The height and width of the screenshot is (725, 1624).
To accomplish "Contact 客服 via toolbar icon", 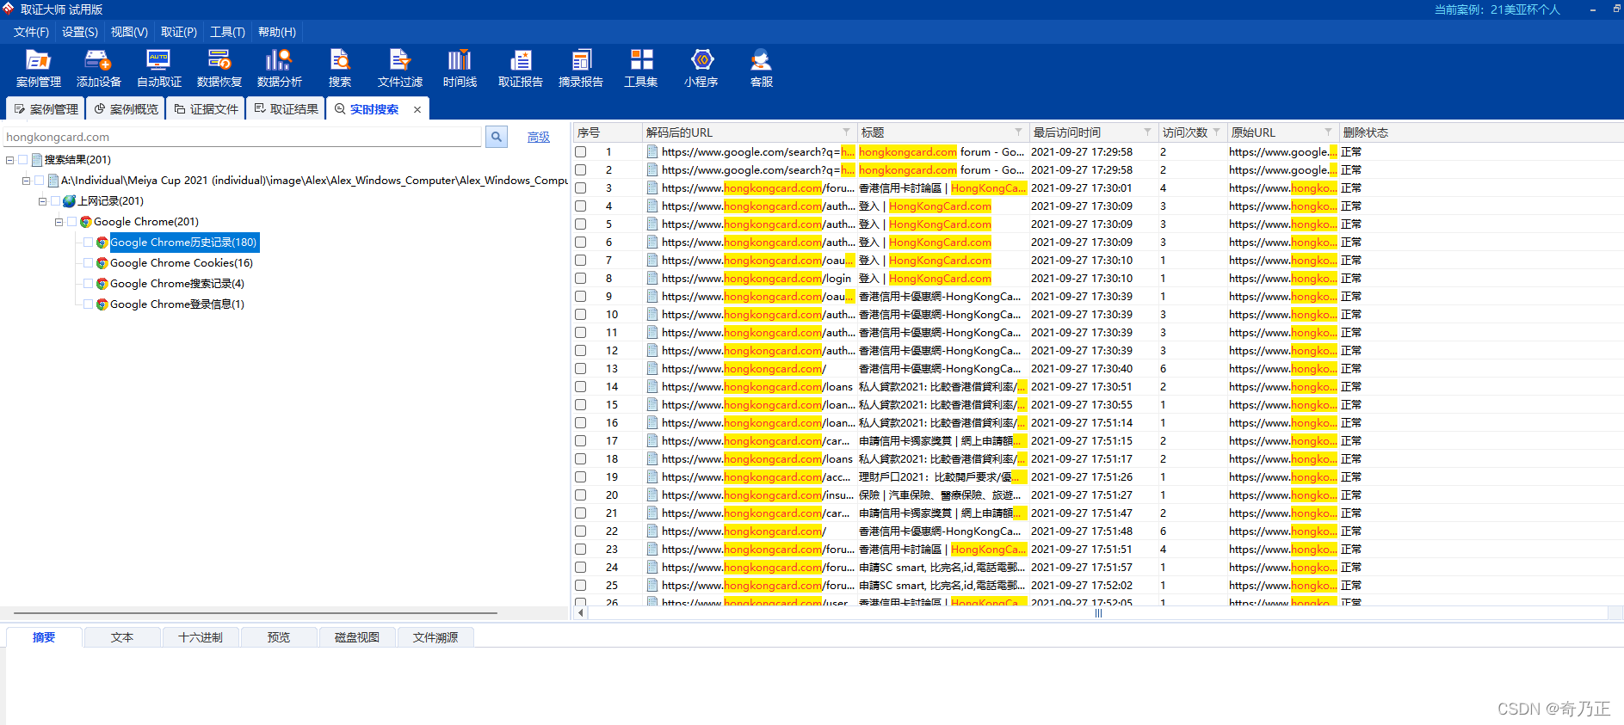I will pyautogui.click(x=762, y=68).
